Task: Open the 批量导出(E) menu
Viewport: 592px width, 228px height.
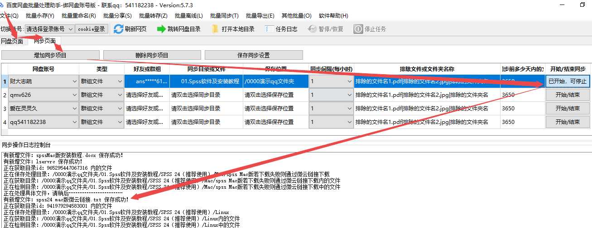Action: tap(260, 16)
